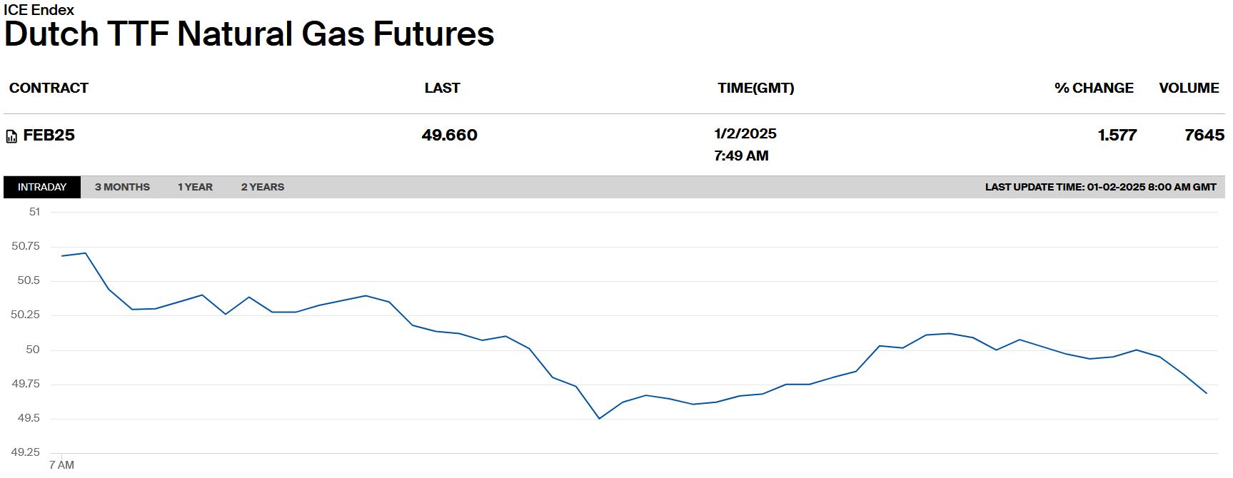Click the chart icon beside FEB25

(11, 136)
